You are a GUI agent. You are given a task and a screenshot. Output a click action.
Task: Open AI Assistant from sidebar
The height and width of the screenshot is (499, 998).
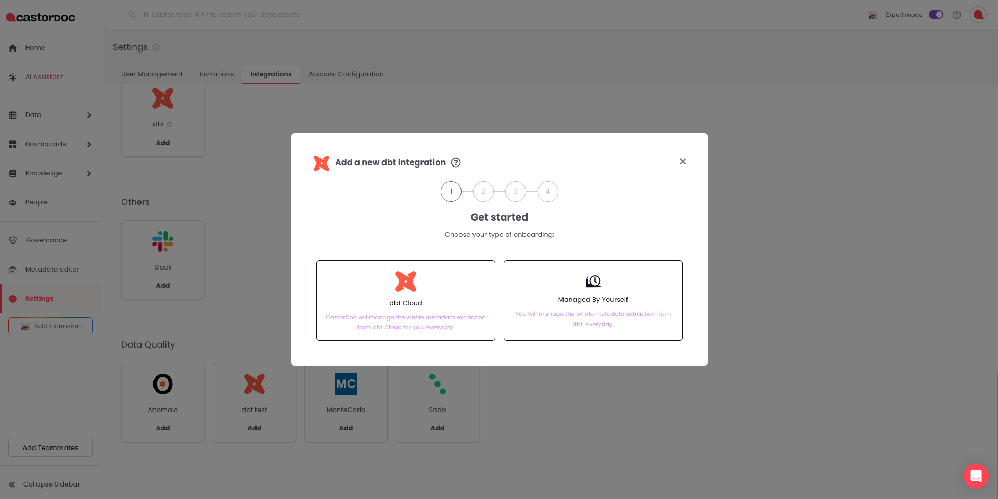pos(44,77)
